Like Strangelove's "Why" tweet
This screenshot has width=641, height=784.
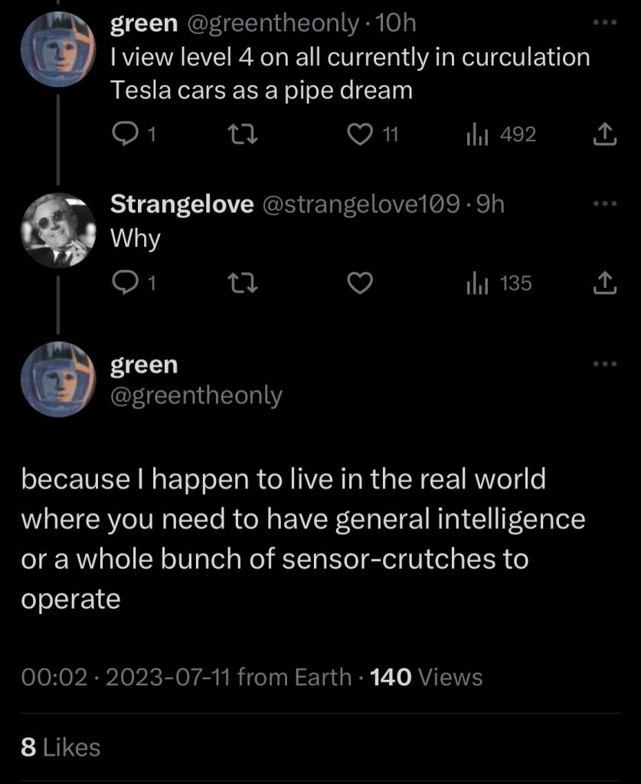[x=359, y=284]
